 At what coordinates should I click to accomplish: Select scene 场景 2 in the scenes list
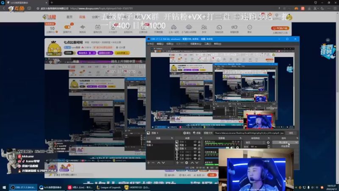150,145
